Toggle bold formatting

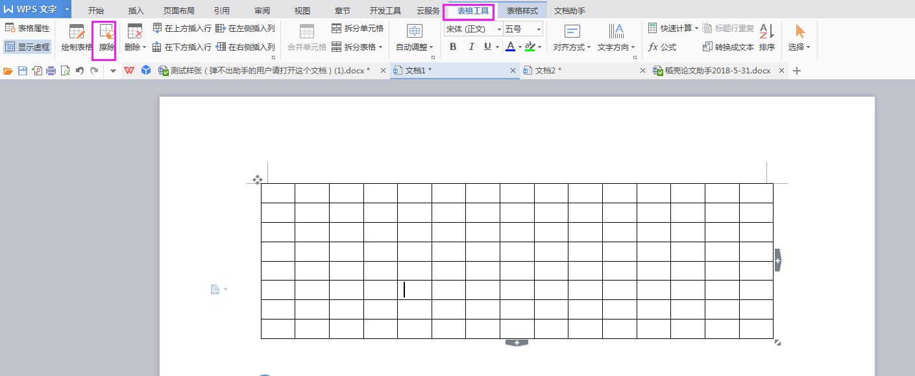453,47
